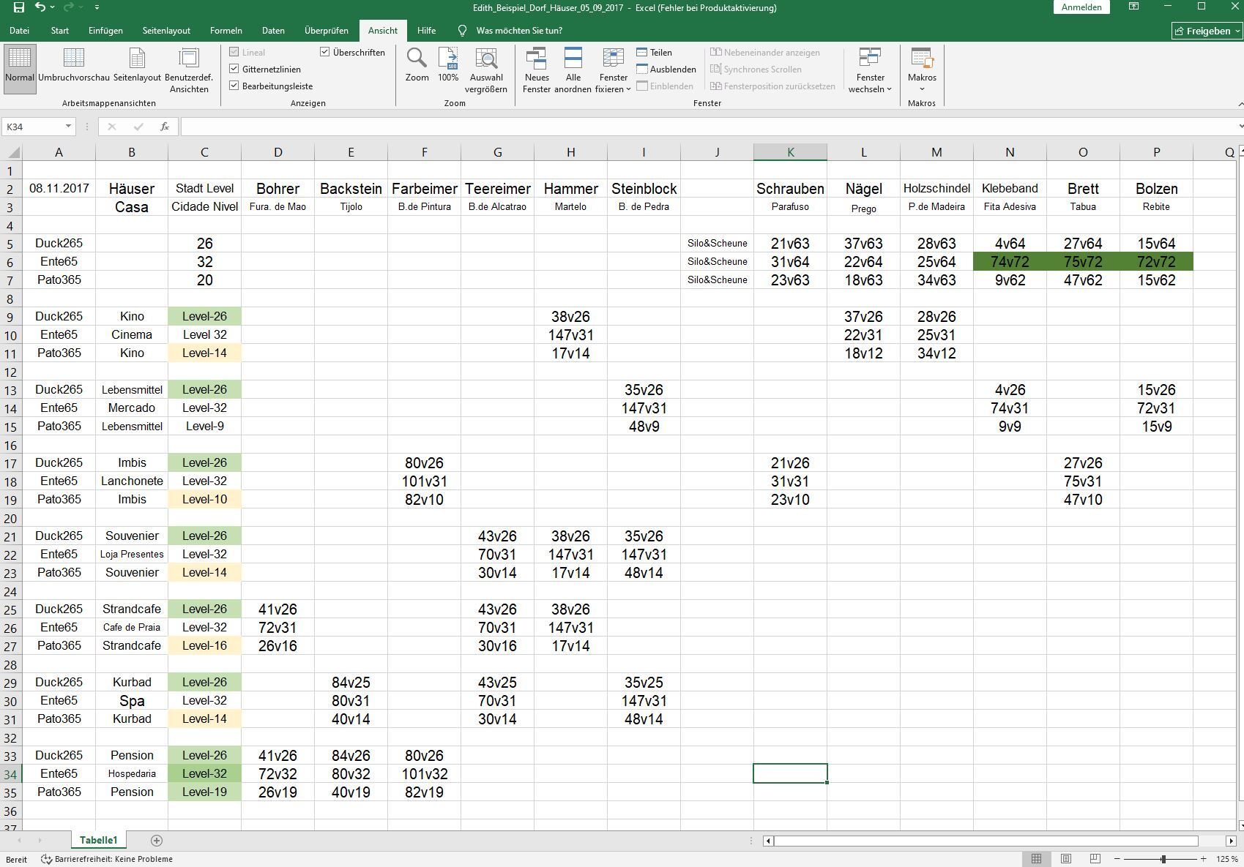Click Ausblenden to hide window

coord(666,70)
